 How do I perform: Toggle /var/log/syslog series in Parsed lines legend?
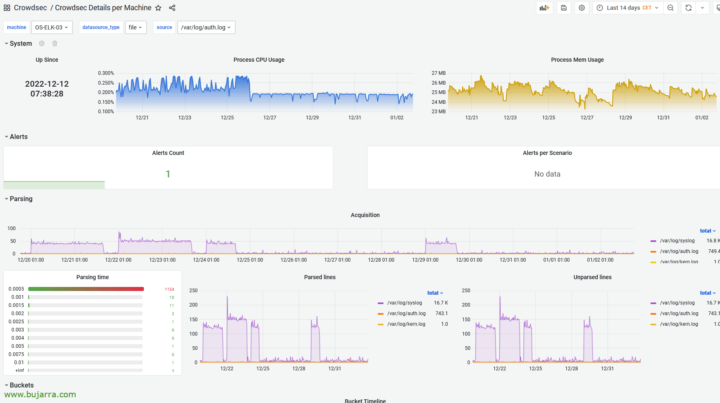coord(404,303)
